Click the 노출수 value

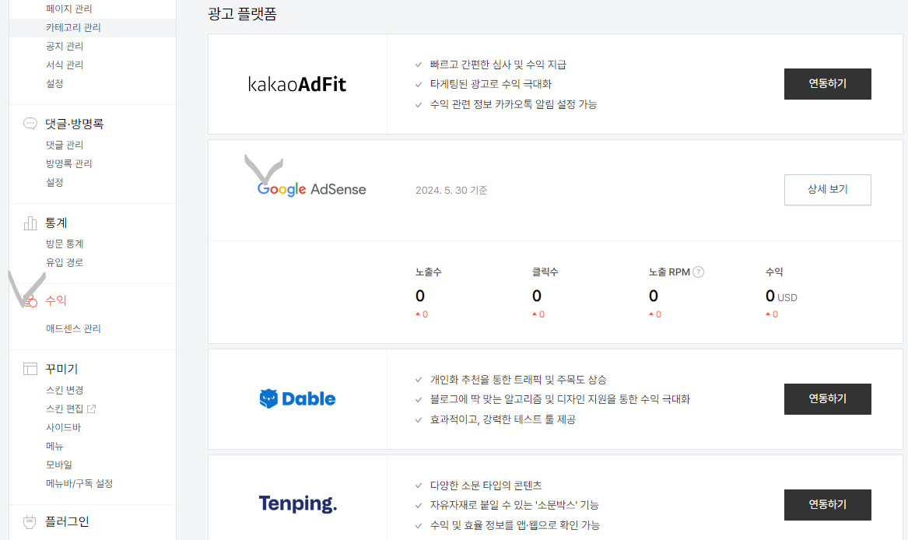(x=420, y=296)
